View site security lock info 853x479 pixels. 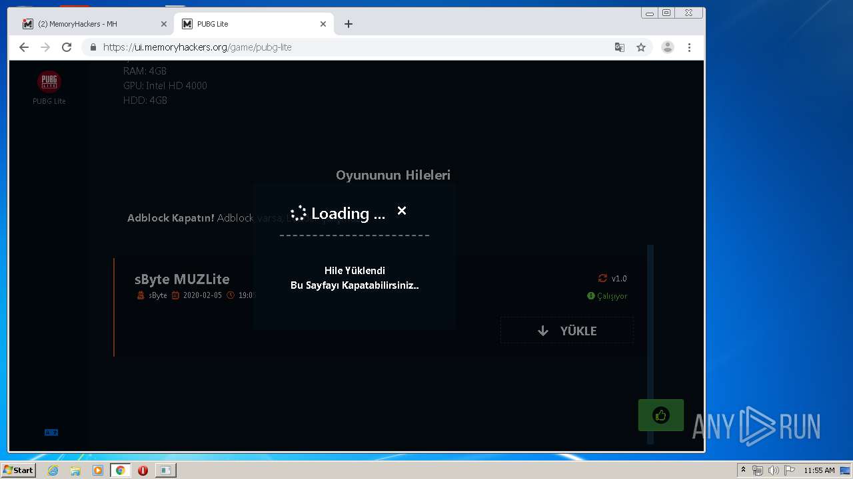(93, 47)
